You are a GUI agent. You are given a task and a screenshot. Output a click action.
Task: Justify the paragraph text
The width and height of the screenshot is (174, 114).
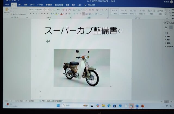pos(83,14)
